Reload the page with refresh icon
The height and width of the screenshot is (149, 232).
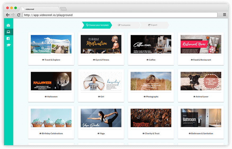pyautogui.click(x=19, y=15)
